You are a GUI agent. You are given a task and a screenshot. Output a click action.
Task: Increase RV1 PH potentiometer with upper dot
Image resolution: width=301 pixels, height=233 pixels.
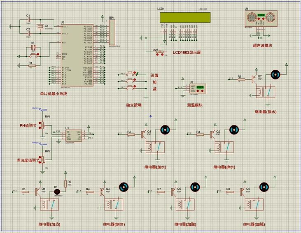tap(40, 123)
